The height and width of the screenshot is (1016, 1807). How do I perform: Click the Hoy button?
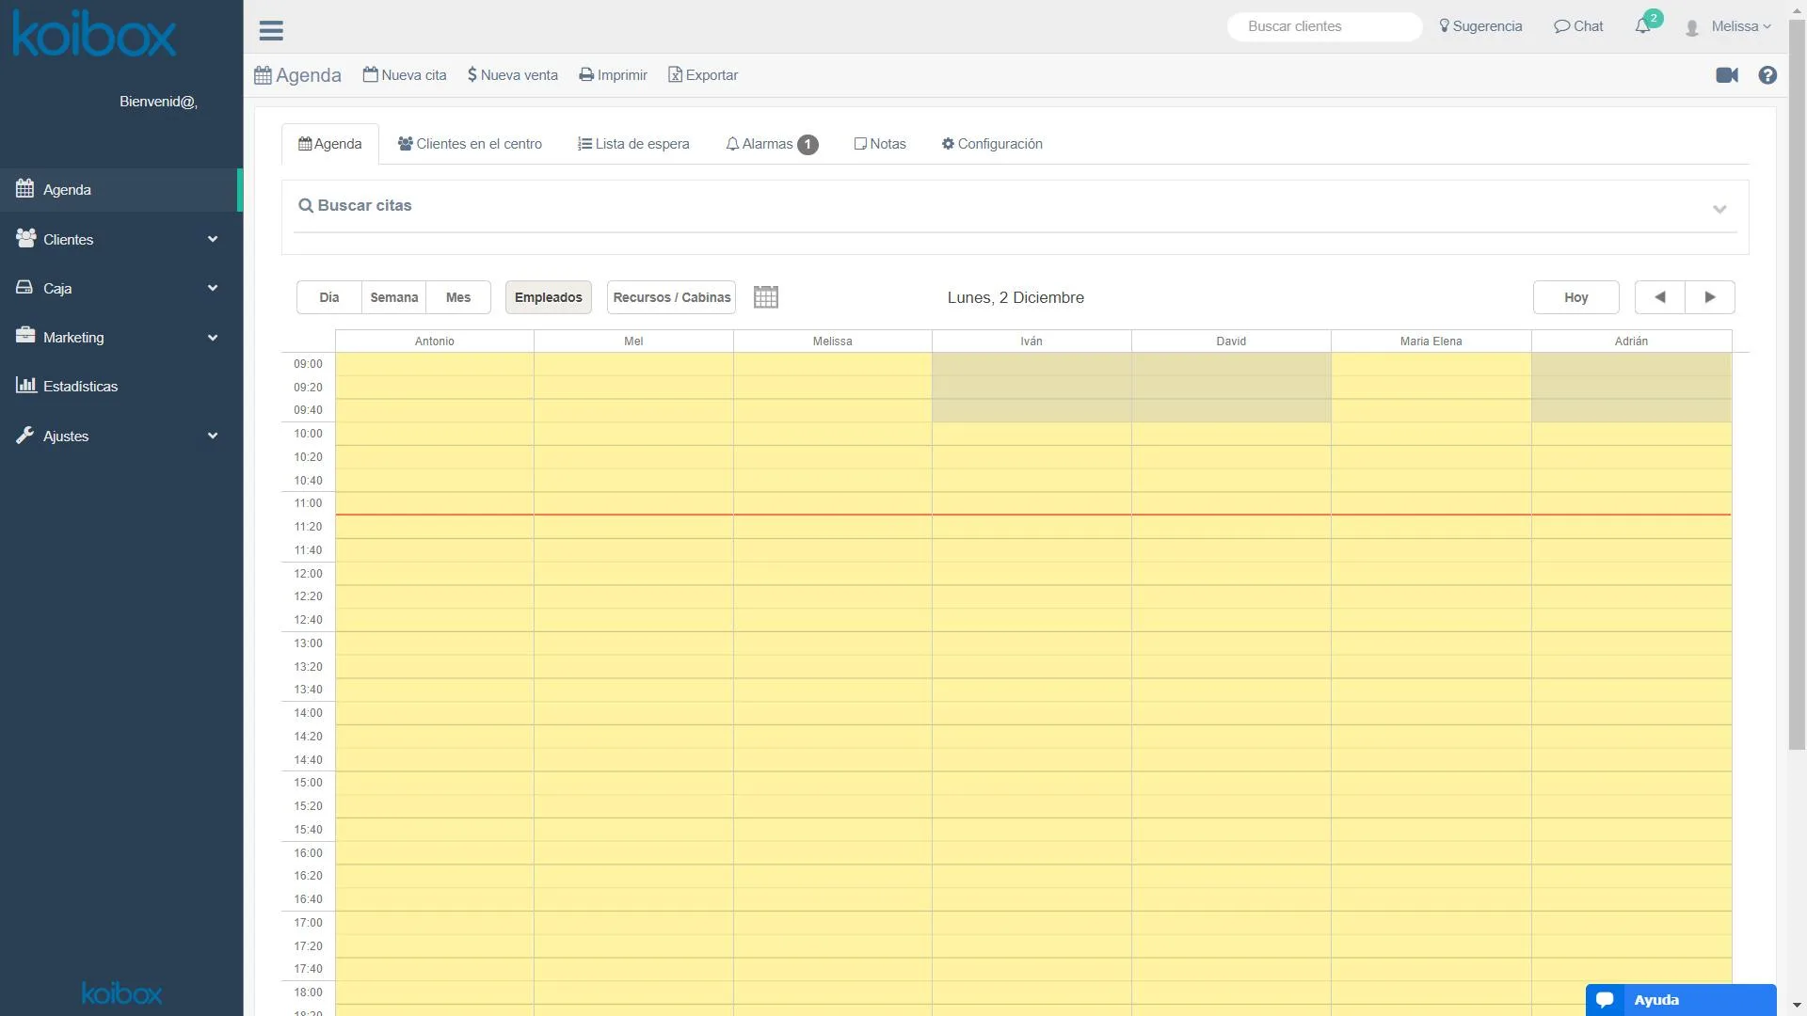coord(1576,297)
